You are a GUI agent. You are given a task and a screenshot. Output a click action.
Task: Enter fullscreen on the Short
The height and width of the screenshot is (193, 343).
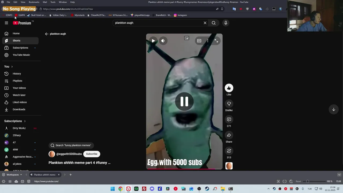click(x=216, y=41)
